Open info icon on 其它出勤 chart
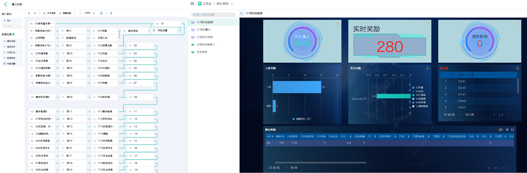Screen dimensions: 527x173 pyautogui.click(x=428, y=68)
